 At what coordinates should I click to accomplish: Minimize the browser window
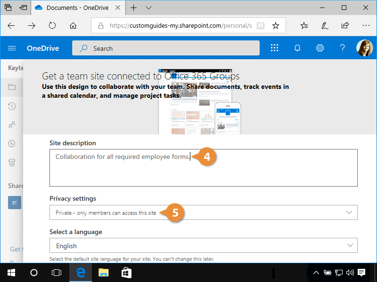(322, 8)
